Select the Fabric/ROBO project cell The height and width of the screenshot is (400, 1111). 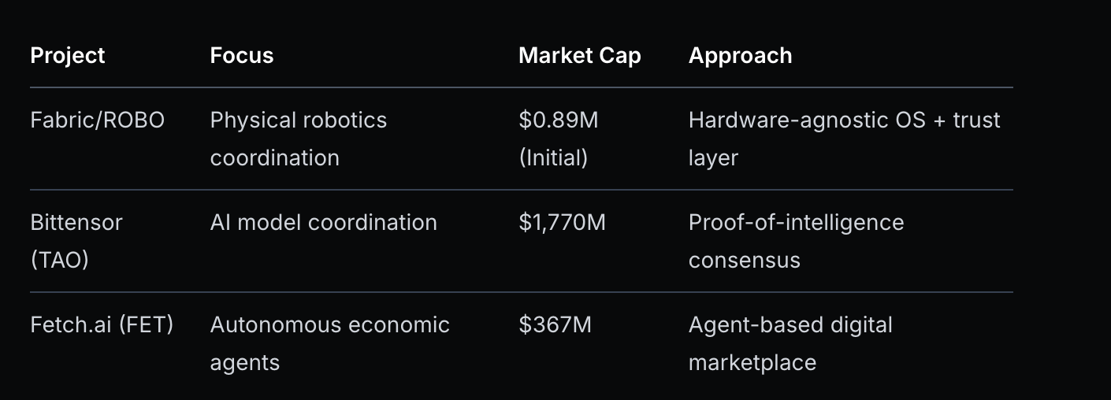tap(98, 120)
